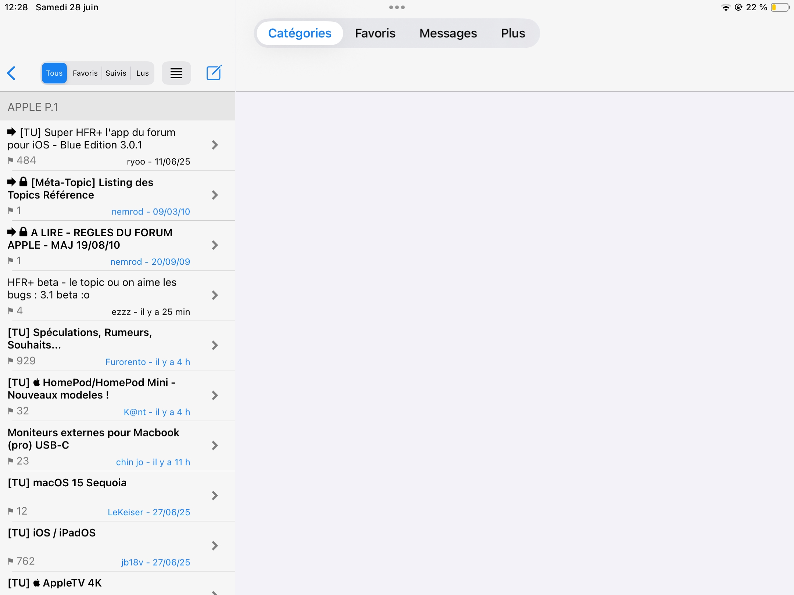Tap the compose new topic icon
794x595 pixels.
click(214, 73)
